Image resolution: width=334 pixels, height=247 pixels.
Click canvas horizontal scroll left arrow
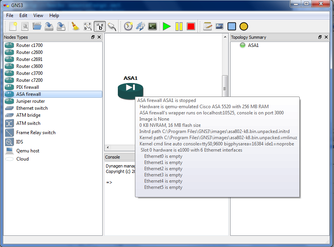[108, 147]
